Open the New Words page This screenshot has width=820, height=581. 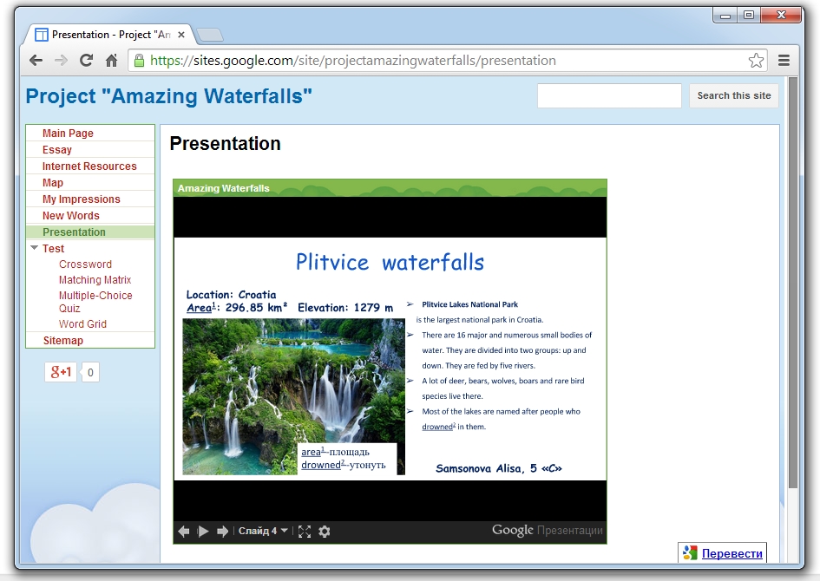click(x=71, y=216)
